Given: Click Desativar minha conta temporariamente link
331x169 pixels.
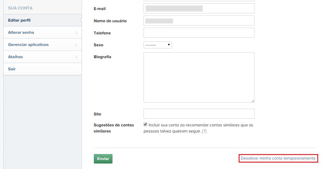Looking at the screenshot, I should (278, 158).
